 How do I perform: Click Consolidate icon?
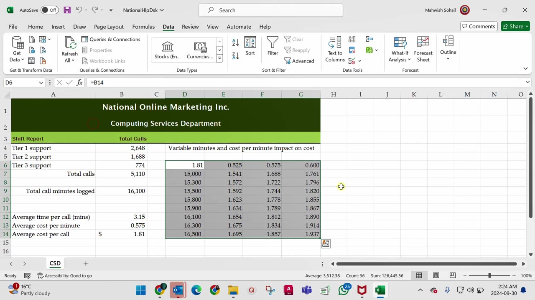click(x=369, y=39)
